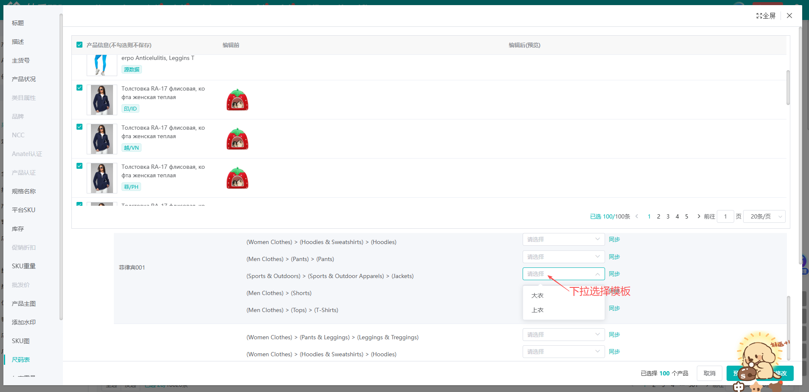Click 同步 link for Sports Jackets row
The height and width of the screenshot is (392, 809).
614,274
